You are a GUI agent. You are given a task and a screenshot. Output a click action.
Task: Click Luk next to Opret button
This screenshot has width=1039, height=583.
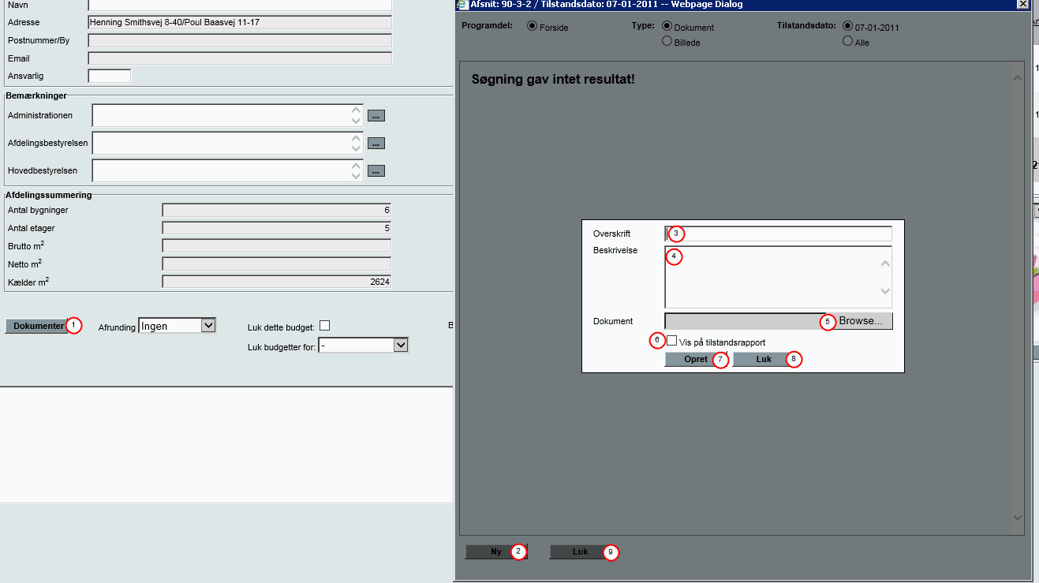coord(764,359)
